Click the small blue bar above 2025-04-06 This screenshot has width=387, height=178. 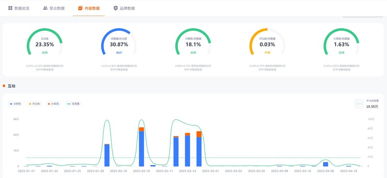(x=326, y=164)
